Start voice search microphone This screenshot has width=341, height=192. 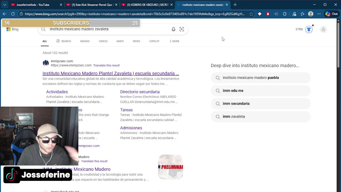(173, 29)
